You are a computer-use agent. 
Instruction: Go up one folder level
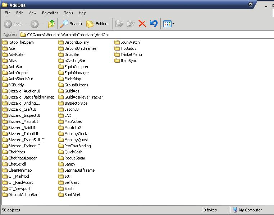(x=51, y=24)
